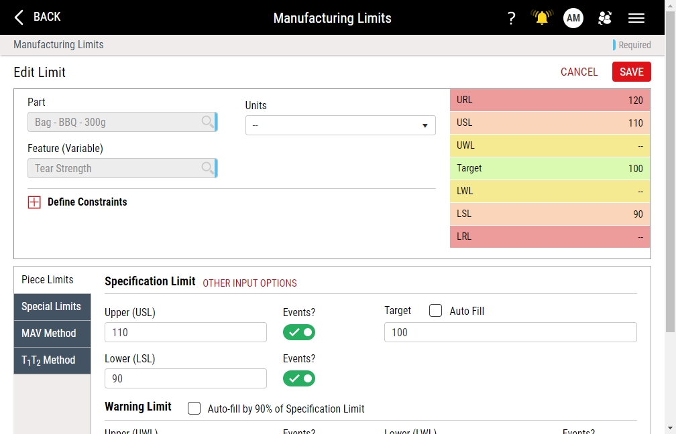Open the help question mark icon
Screen dimensions: 676x434
511,18
